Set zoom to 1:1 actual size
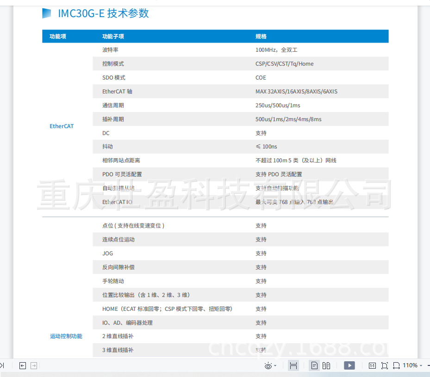This screenshot has width=430, height=377. [x=372, y=365]
